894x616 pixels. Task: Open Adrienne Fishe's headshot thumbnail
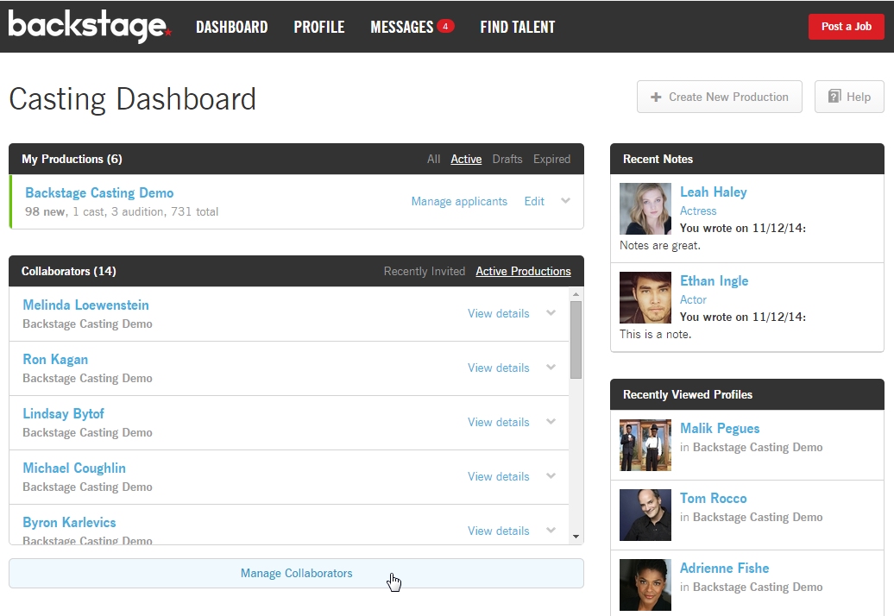tap(645, 585)
